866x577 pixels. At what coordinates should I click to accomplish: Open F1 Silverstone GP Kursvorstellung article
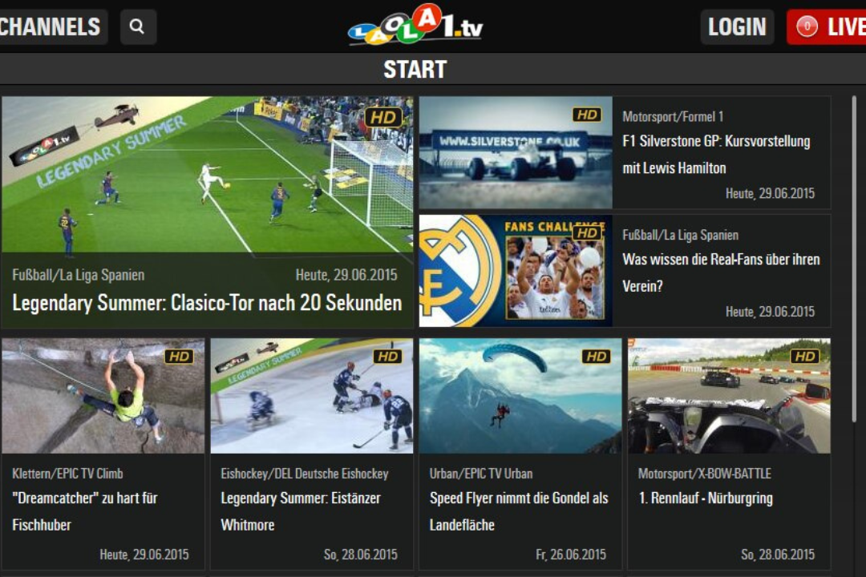click(716, 155)
